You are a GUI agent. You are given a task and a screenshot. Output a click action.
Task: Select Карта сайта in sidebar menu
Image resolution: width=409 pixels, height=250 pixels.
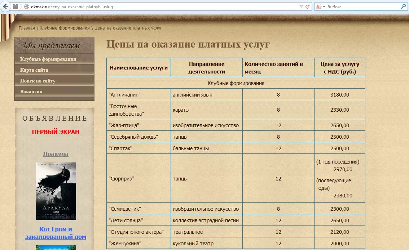pos(54,70)
